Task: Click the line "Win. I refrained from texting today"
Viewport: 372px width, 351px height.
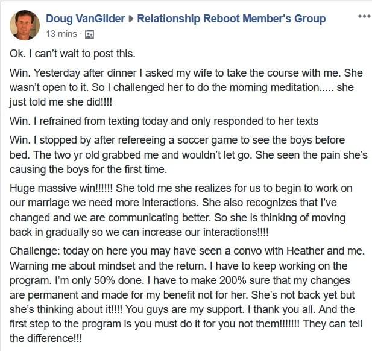Action: tap(164, 121)
